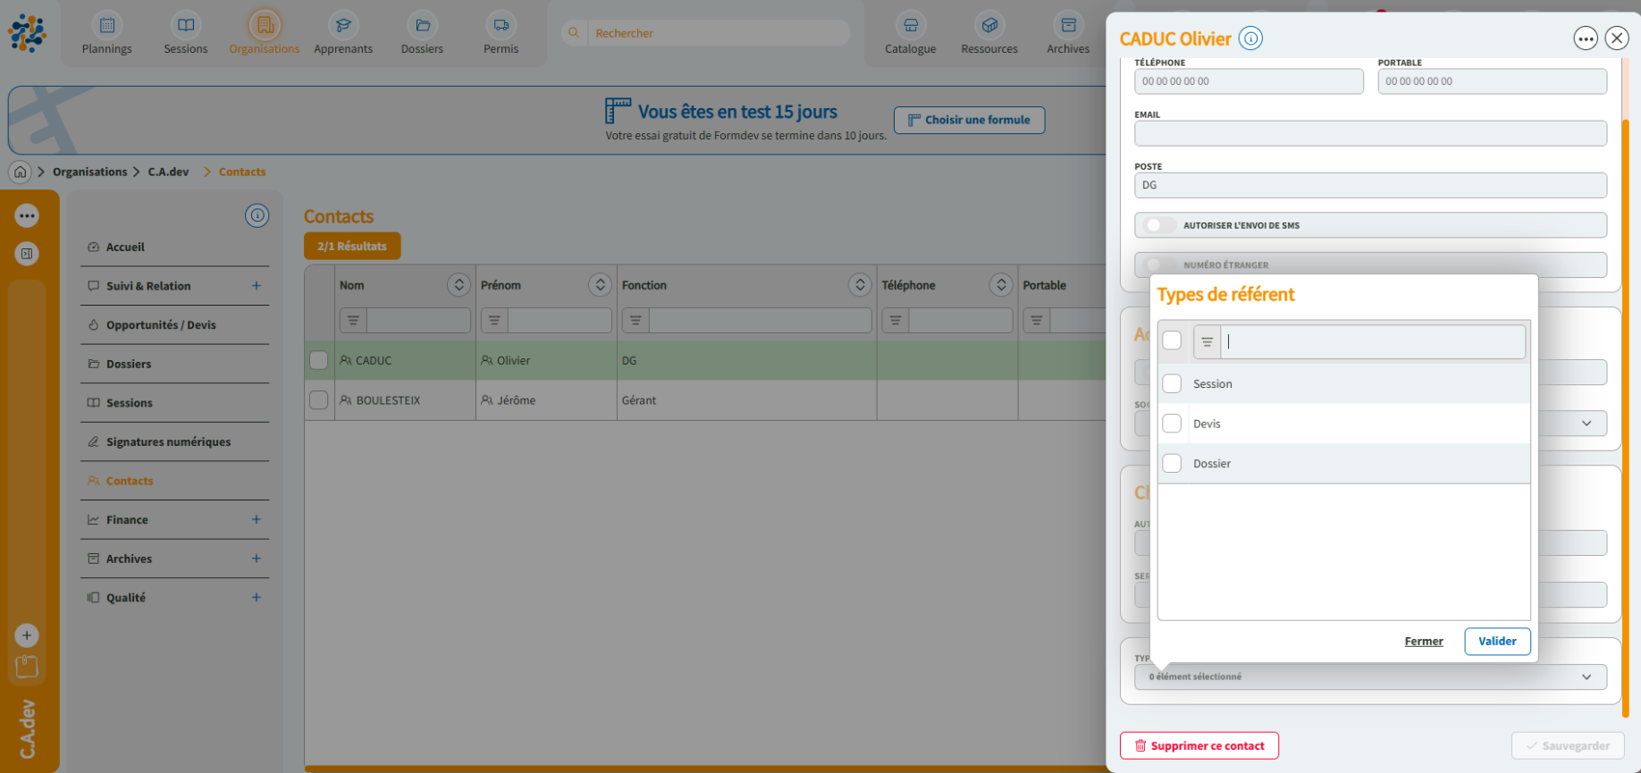Toggle Autoriser l'envoi de SMS switch

pyautogui.click(x=1159, y=225)
